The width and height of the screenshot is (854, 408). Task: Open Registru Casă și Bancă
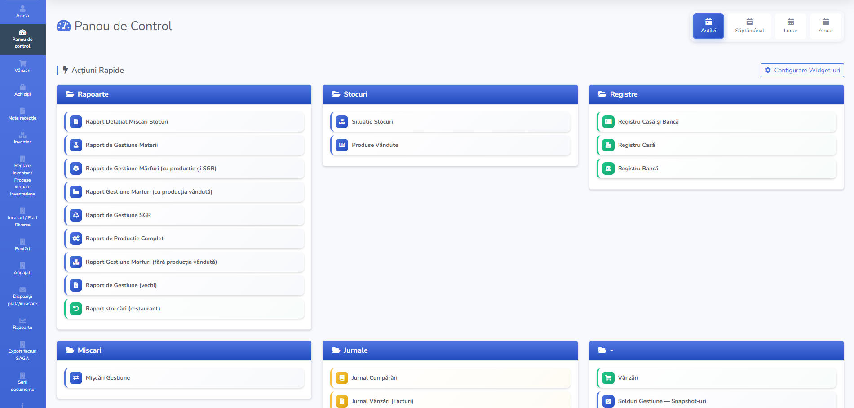point(717,122)
